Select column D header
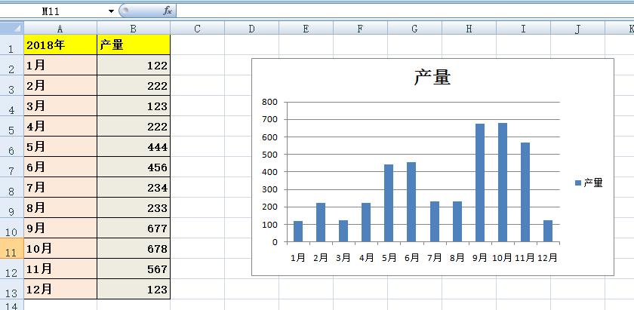This screenshot has height=310, width=634. click(x=251, y=29)
